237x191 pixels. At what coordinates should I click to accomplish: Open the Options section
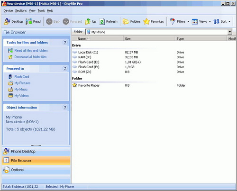(x=36, y=170)
